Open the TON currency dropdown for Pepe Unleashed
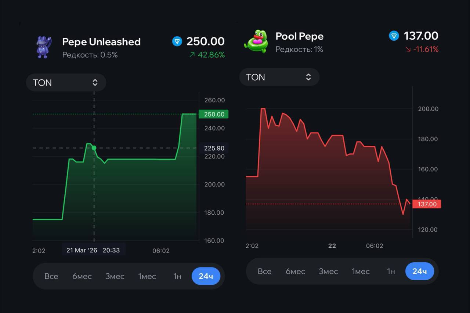 point(66,83)
